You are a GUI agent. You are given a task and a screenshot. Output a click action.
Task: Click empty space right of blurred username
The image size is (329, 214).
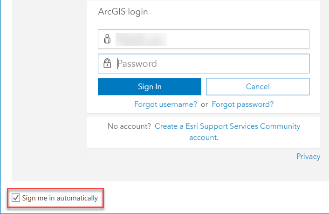tap(237, 39)
